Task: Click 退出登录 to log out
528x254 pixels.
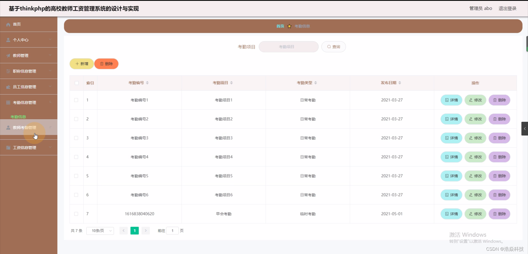Action: 507,8
